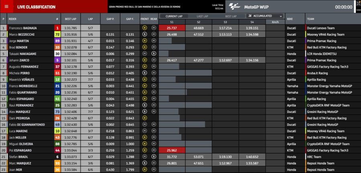
Task: Click Binder's S1 sector progress bar
Action: 172,47
